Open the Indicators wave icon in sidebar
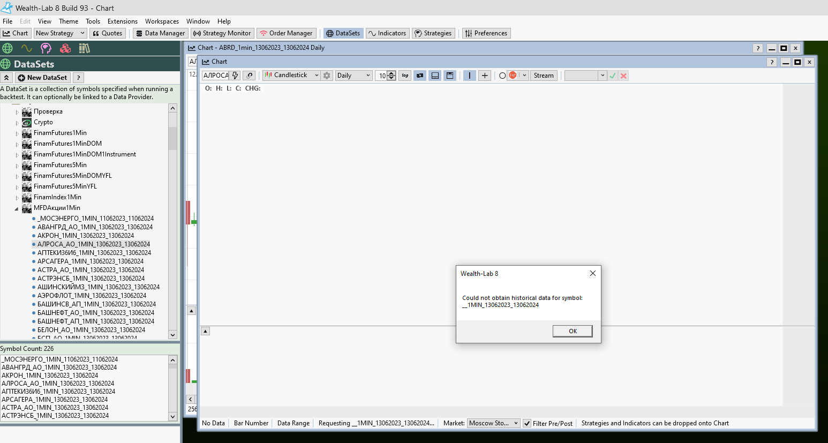The height and width of the screenshot is (443, 828). coord(27,48)
